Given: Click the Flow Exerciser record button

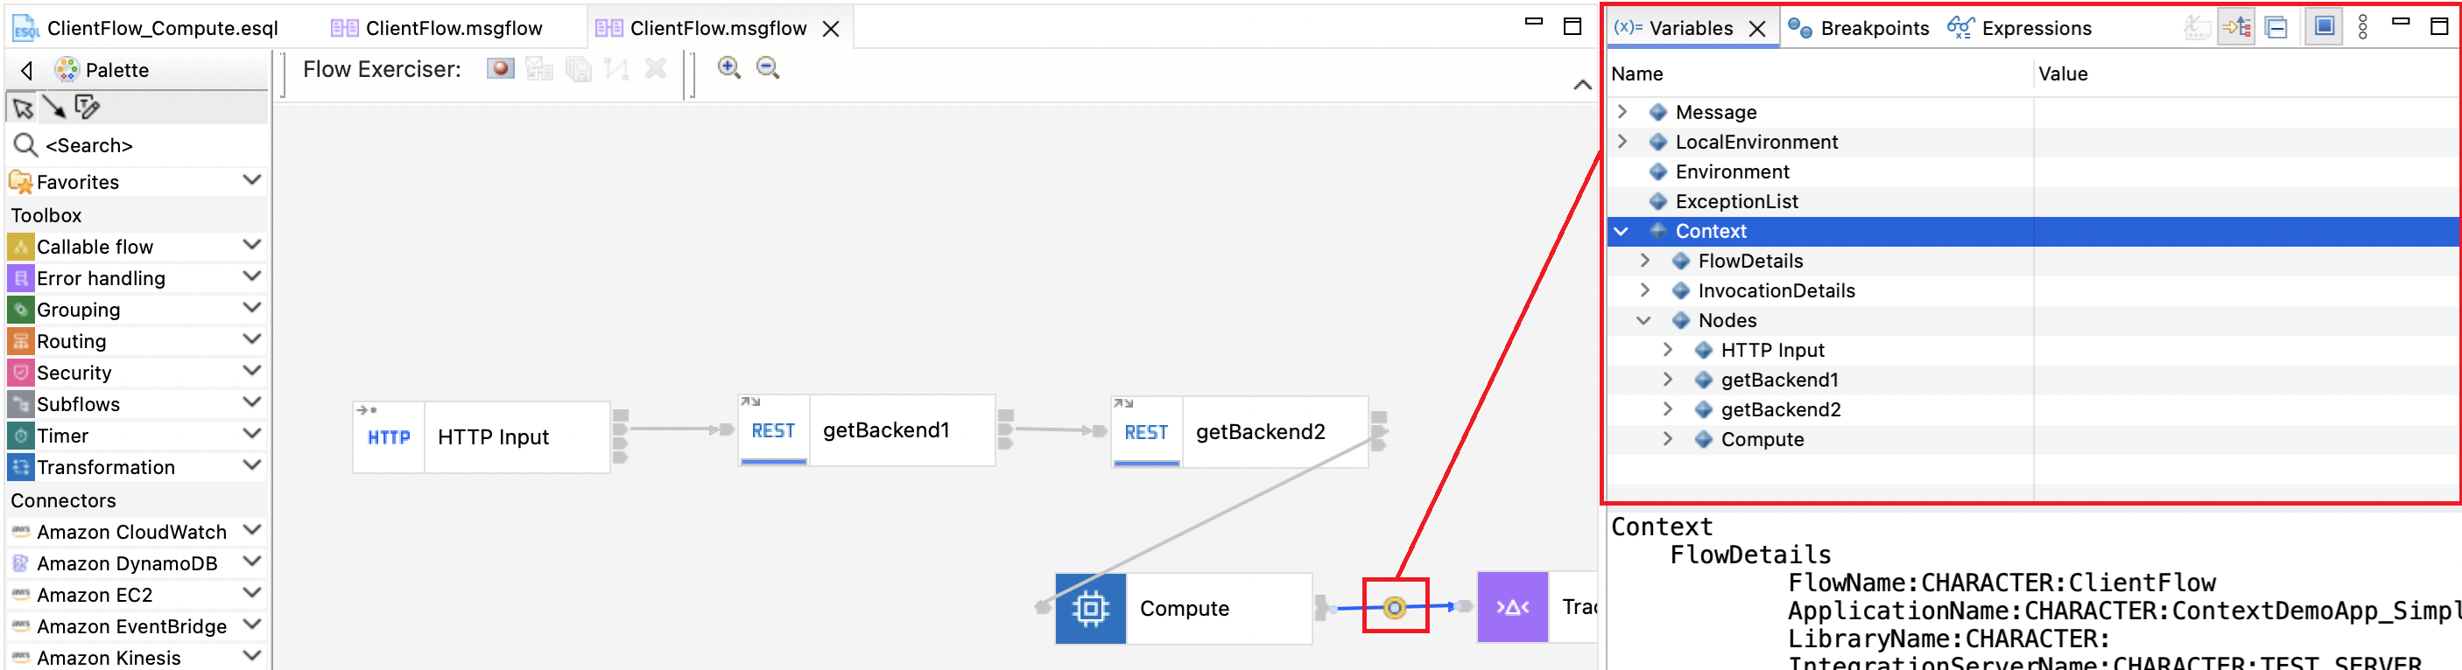Looking at the screenshot, I should pos(500,69).
